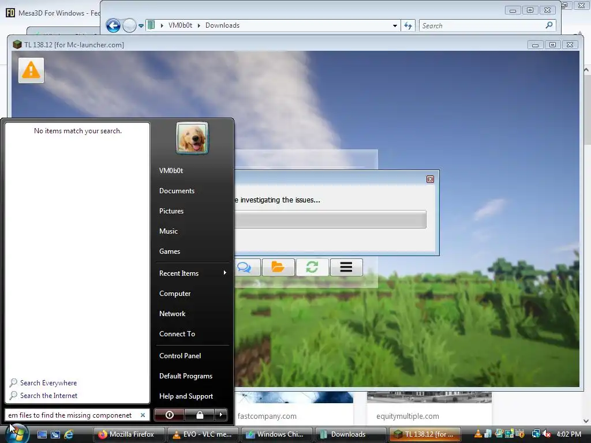Expand the shutdown options arrow

pyautogui.click(x=221, y=415)
